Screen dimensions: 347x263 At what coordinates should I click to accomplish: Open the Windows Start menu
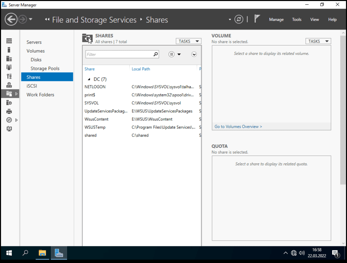[x=9, y=253]
